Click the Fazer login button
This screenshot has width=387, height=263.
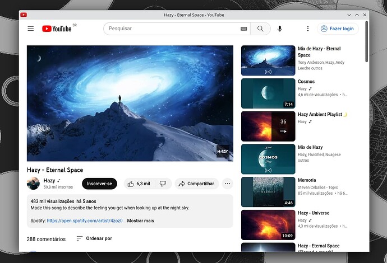coord(338,29)
